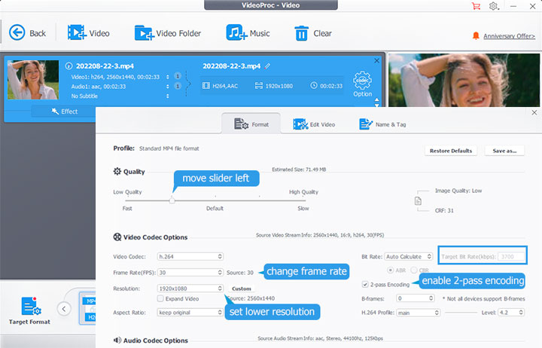Click the Anniversary Offer bell icon
The height and width of the screenshot is (348, 542).
(x=476, y=35)
